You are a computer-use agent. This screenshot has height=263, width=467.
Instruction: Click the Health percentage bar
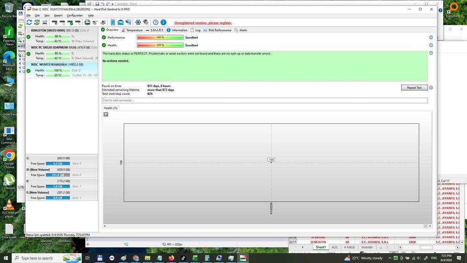point(160,45)
